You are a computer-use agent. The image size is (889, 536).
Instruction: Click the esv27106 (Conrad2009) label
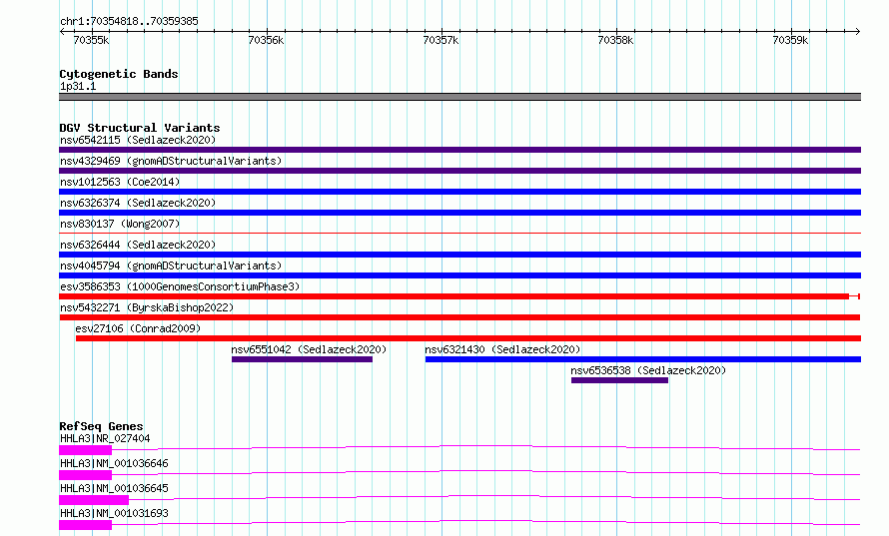(138, 328)
